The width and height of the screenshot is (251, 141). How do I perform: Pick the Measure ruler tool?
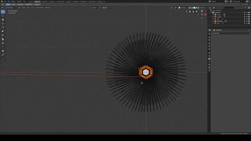pyautogui.click(x=3, y=39)
